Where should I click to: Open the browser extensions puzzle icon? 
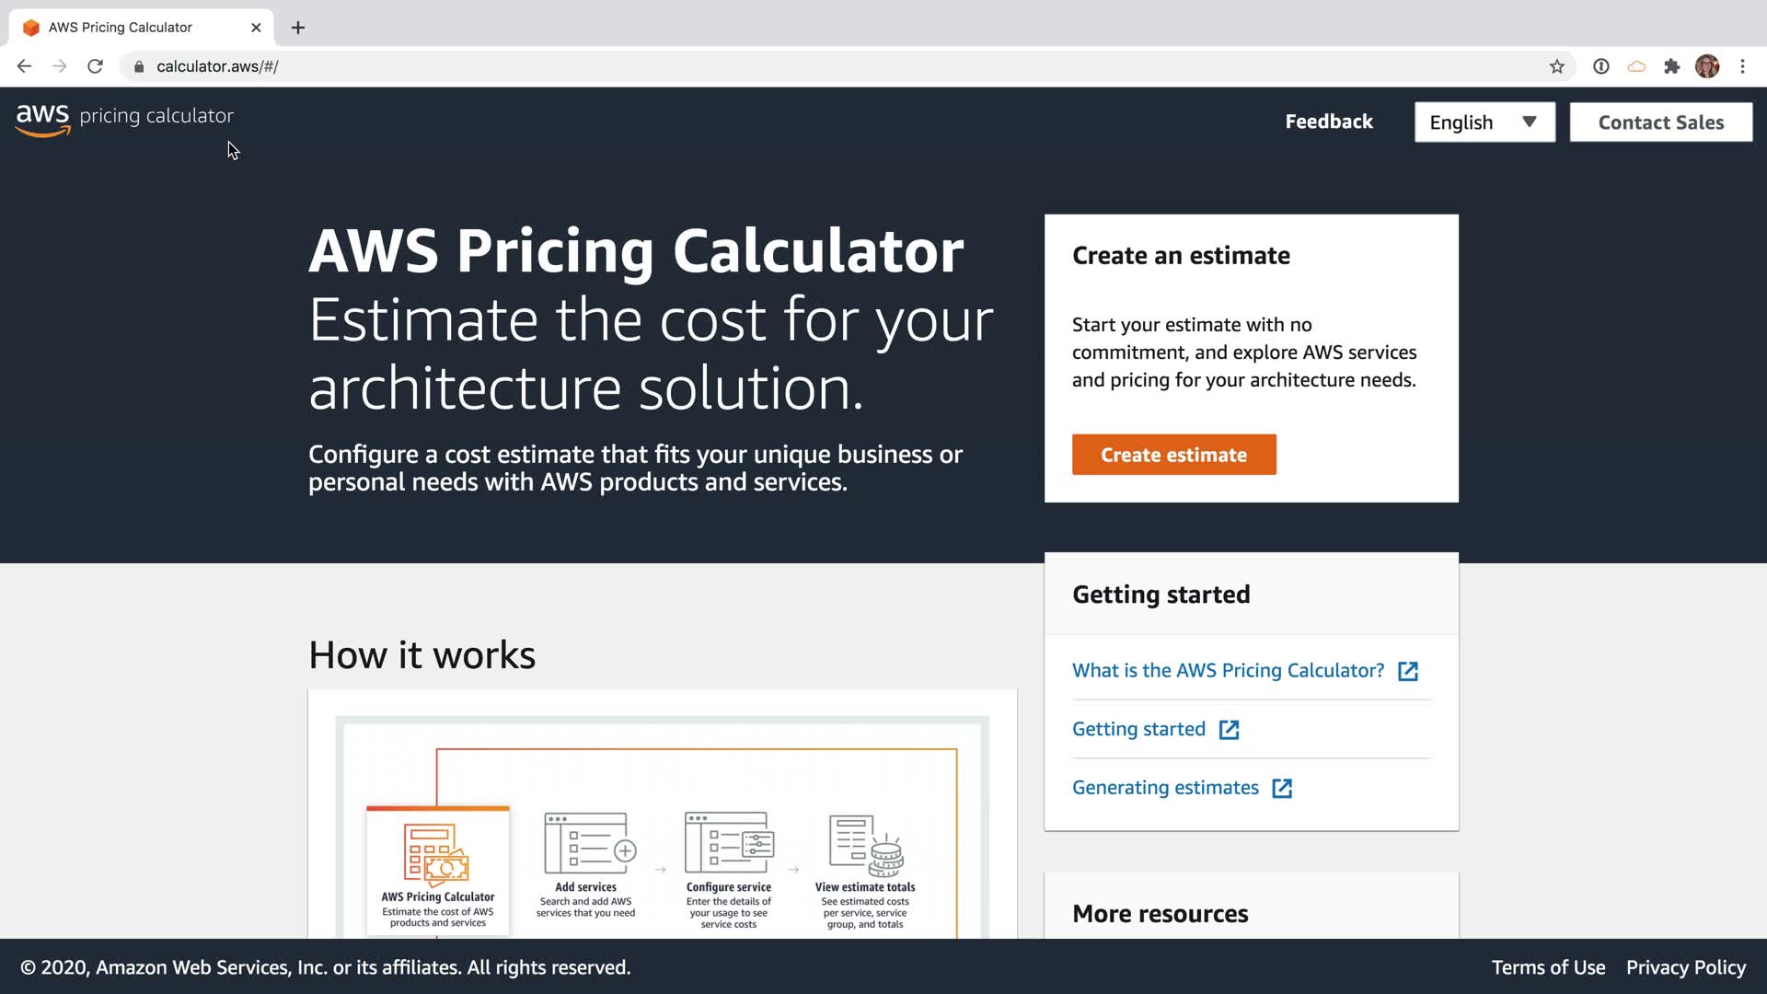click(x=1671, y=66)
